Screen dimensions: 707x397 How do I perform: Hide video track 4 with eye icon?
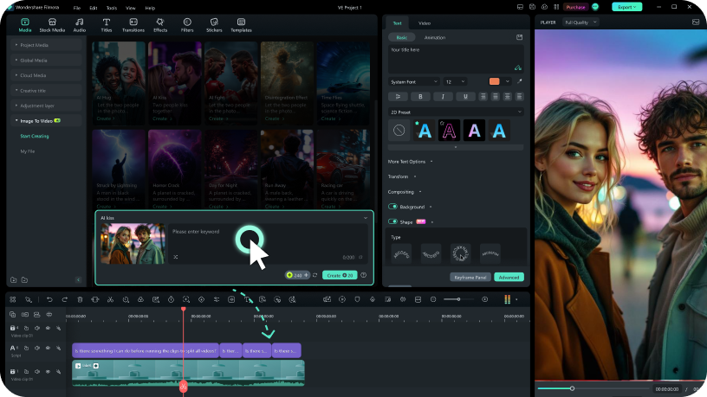click(48, 328)
